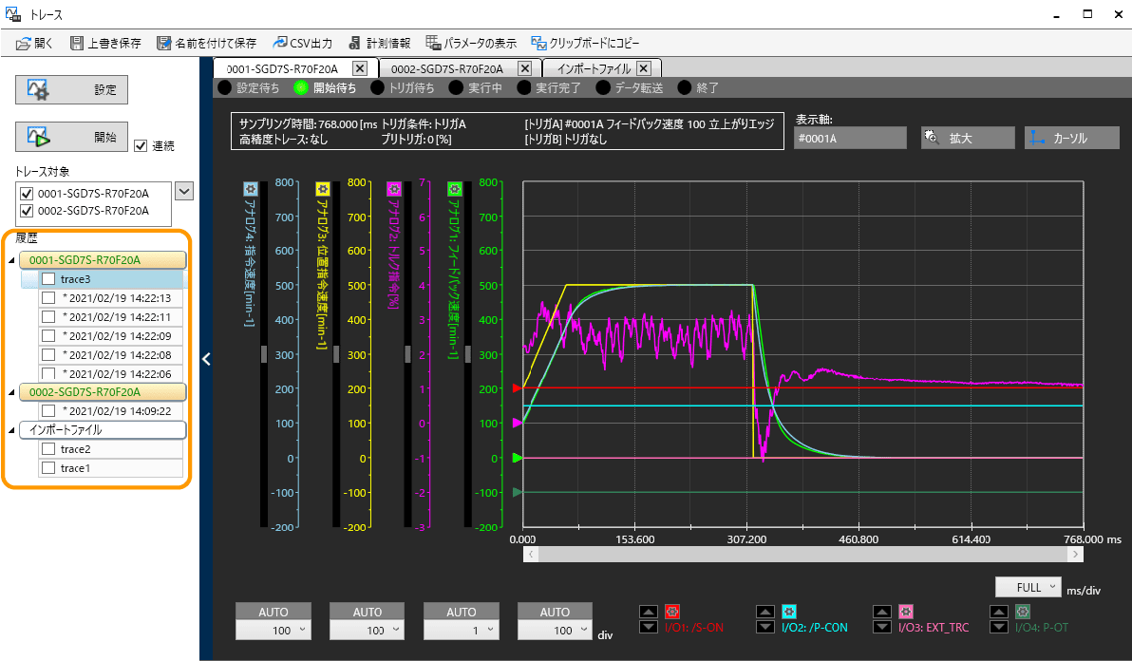Click the Open (開く) toolbar icon

pyautogui.click(x=25, y=43)
